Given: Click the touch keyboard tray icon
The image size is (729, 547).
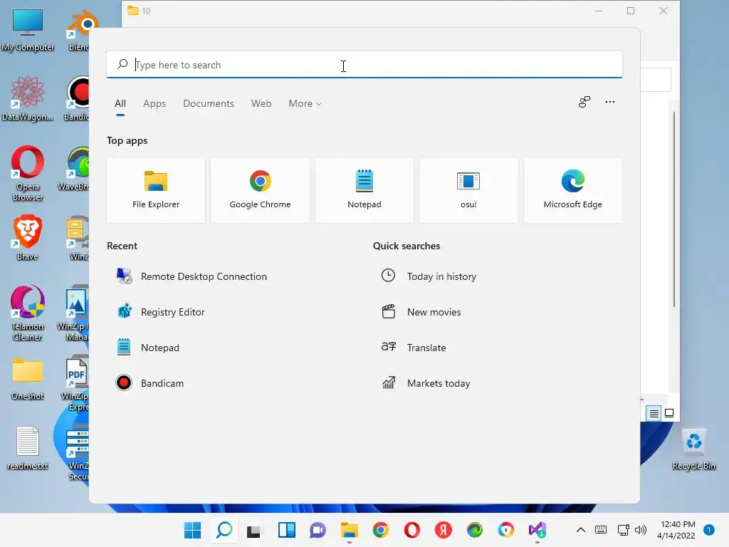Looking at the screenshot, I should tap(601, 530).
